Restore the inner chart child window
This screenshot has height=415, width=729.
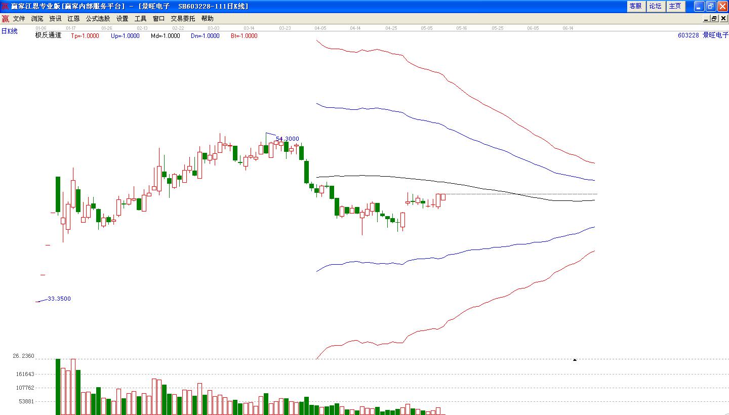coord(714,19)
